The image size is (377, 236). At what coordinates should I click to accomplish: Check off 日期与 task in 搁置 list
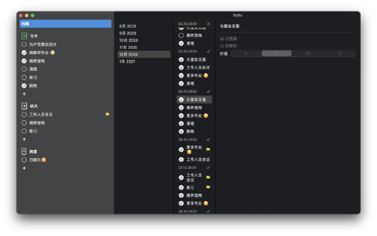coord(24,160)
